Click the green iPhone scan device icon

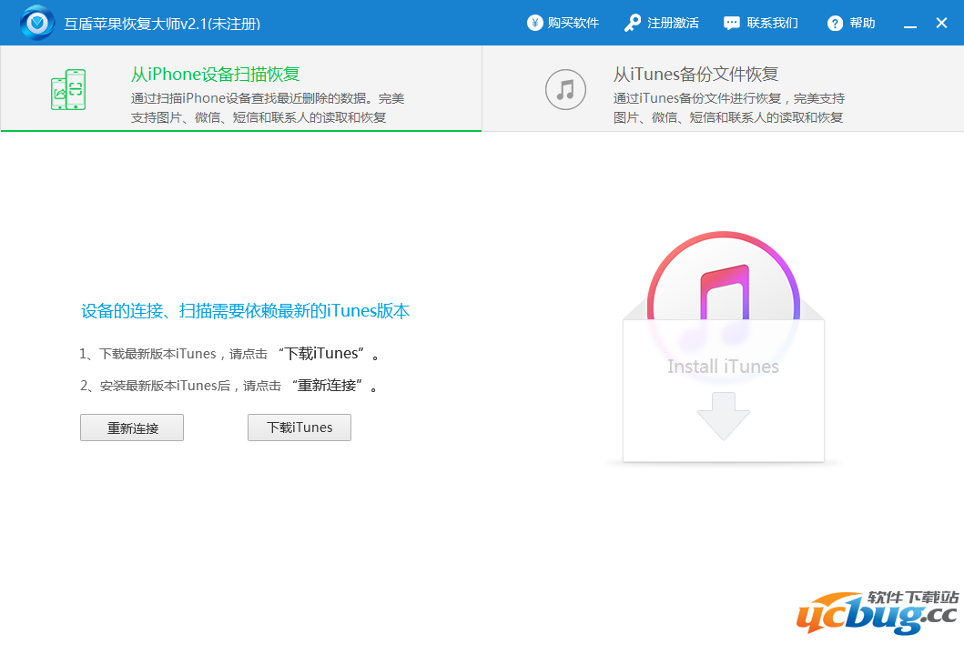68,90
